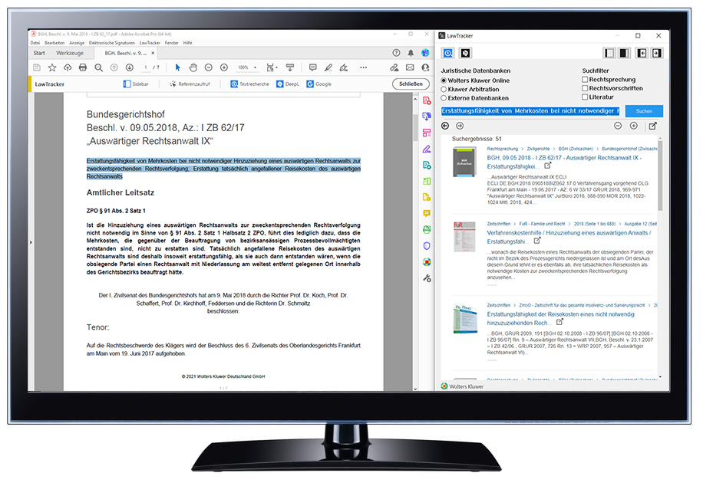Go back with LawTracker left arrow
The width and height of the screenshot is (703, 486).
click(x=445, y=126)
